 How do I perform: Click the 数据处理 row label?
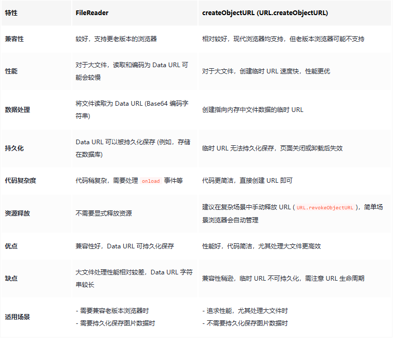tap(17, 110)
